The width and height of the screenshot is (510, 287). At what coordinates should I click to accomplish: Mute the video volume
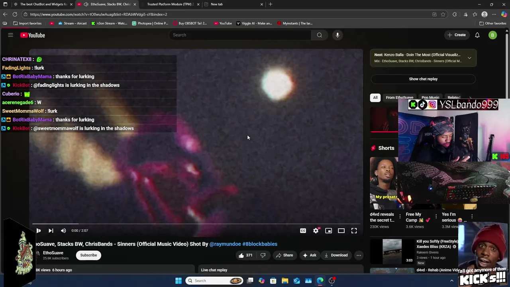coord(63,230)
